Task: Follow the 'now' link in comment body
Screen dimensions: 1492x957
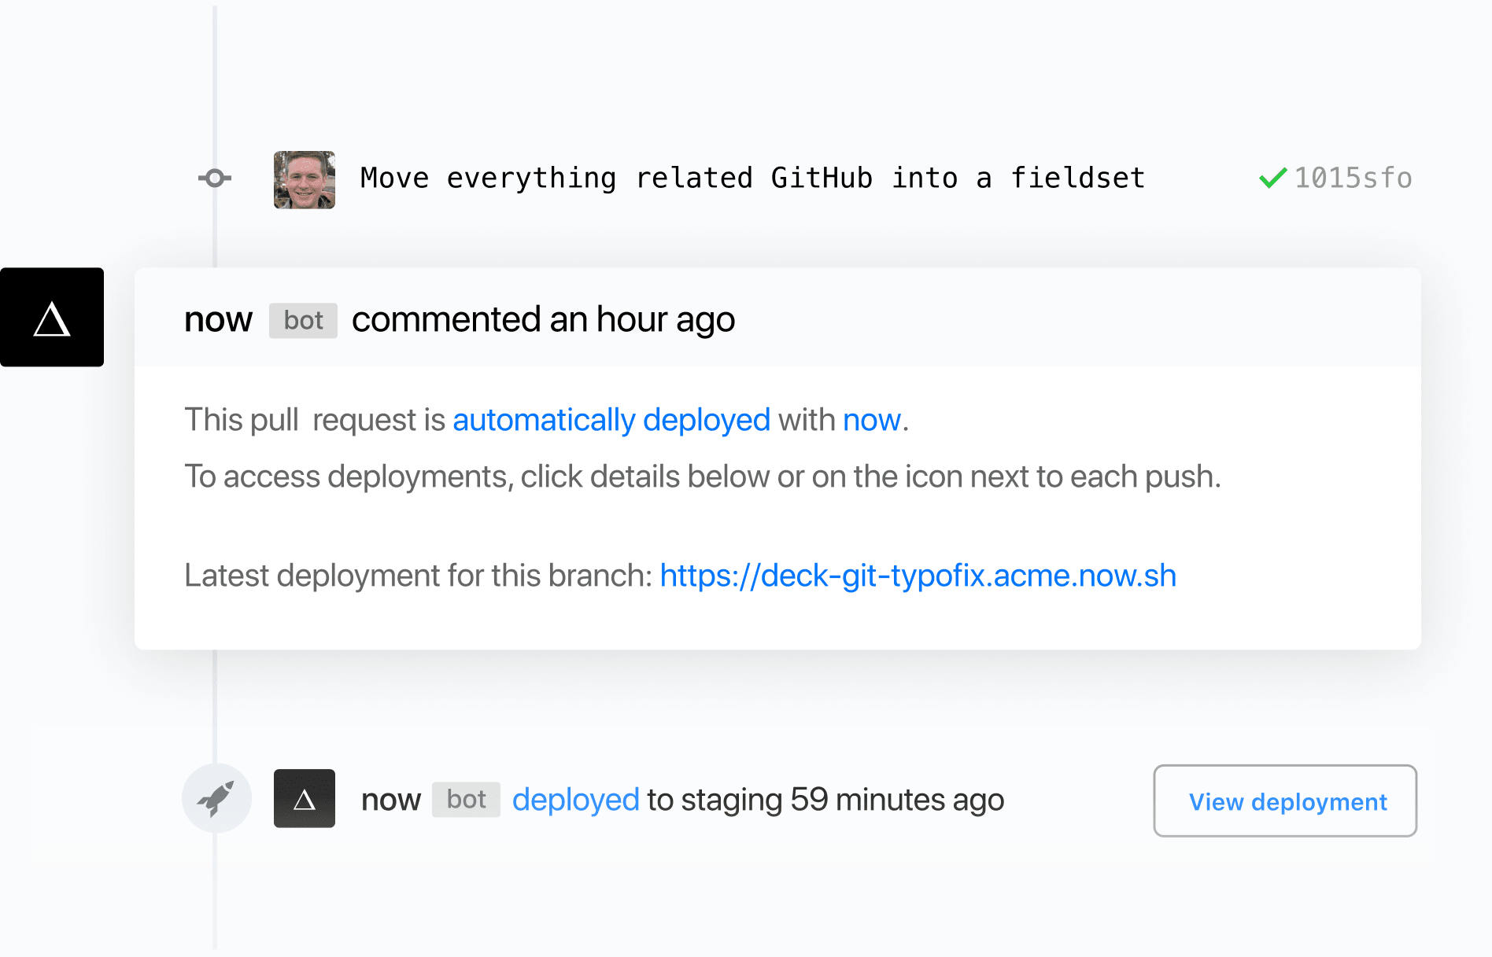Action: tap(871, 420)
